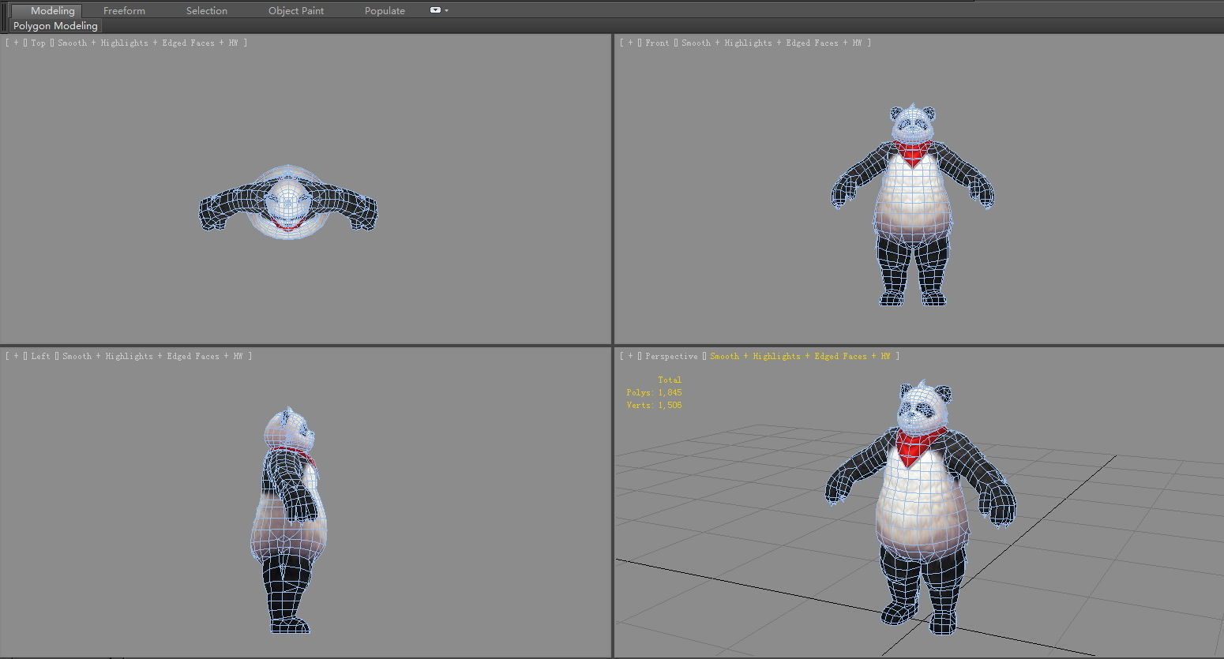This screenshot has height=659, width=1224.
Task: Expand the Polygon Modeling panel
Action: click(x=55, y=26)
